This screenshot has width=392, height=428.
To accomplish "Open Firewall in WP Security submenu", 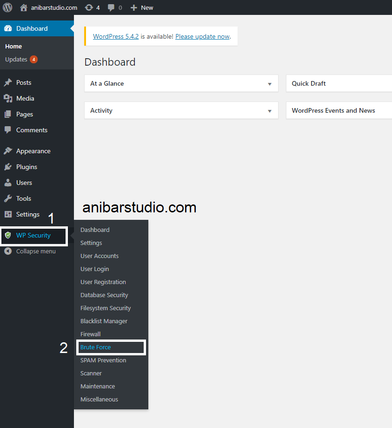I will pos(91,334).
